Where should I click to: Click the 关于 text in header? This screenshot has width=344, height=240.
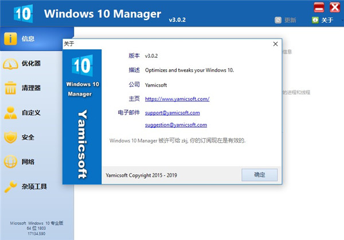point(327,21)
